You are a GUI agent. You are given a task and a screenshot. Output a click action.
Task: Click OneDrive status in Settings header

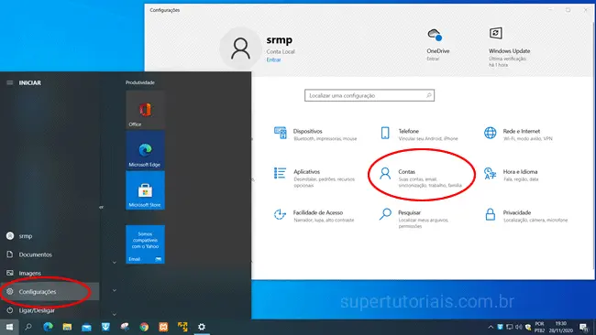437,44
